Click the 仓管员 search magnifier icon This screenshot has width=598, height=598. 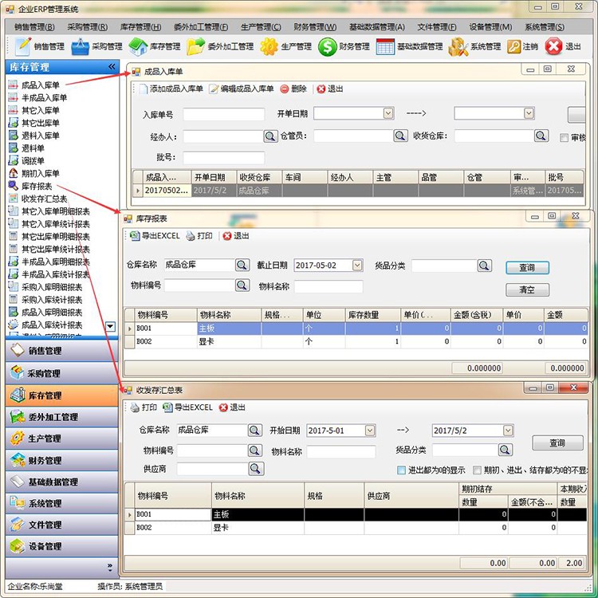tap(400, 136)
